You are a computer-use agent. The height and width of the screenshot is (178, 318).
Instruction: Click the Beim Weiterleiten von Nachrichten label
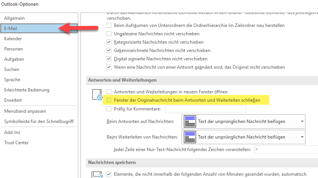tap(142, 137)
